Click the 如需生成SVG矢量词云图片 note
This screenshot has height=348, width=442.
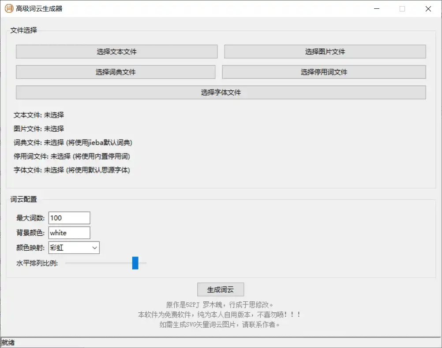[x=220, y=325]
